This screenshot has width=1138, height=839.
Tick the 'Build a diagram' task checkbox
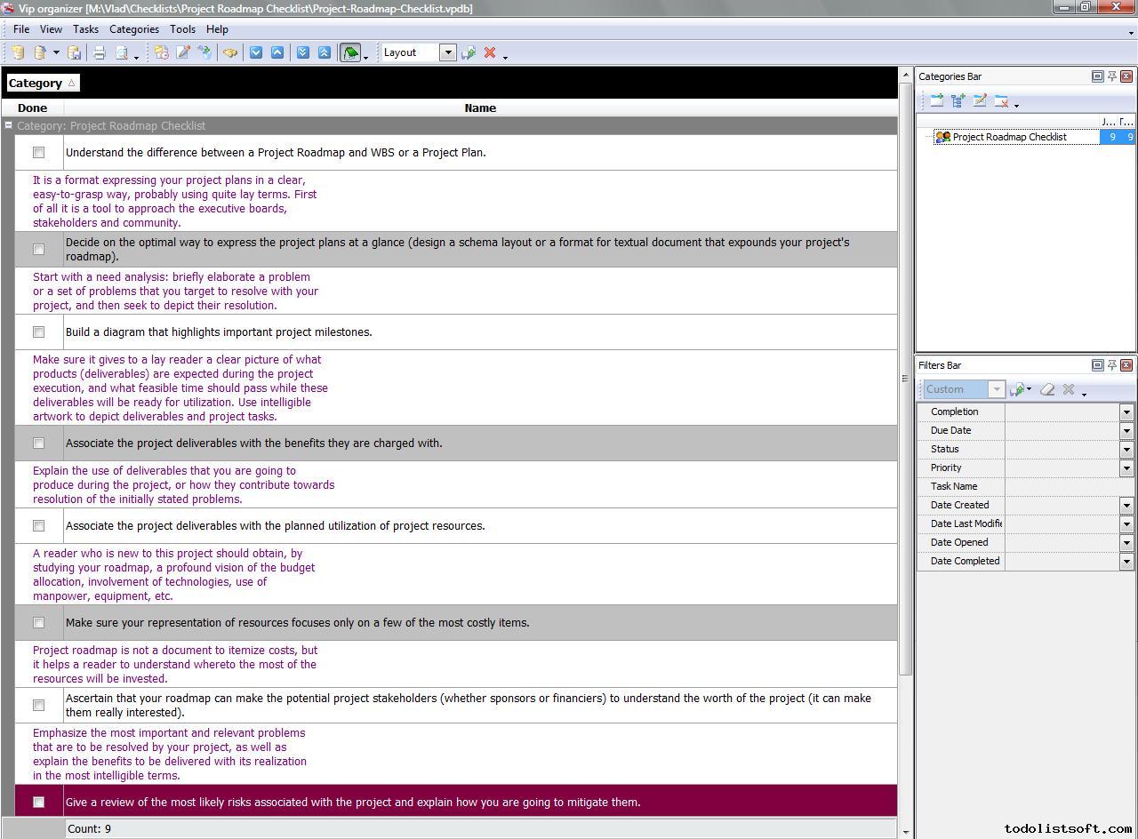click(x=38, y=332)
